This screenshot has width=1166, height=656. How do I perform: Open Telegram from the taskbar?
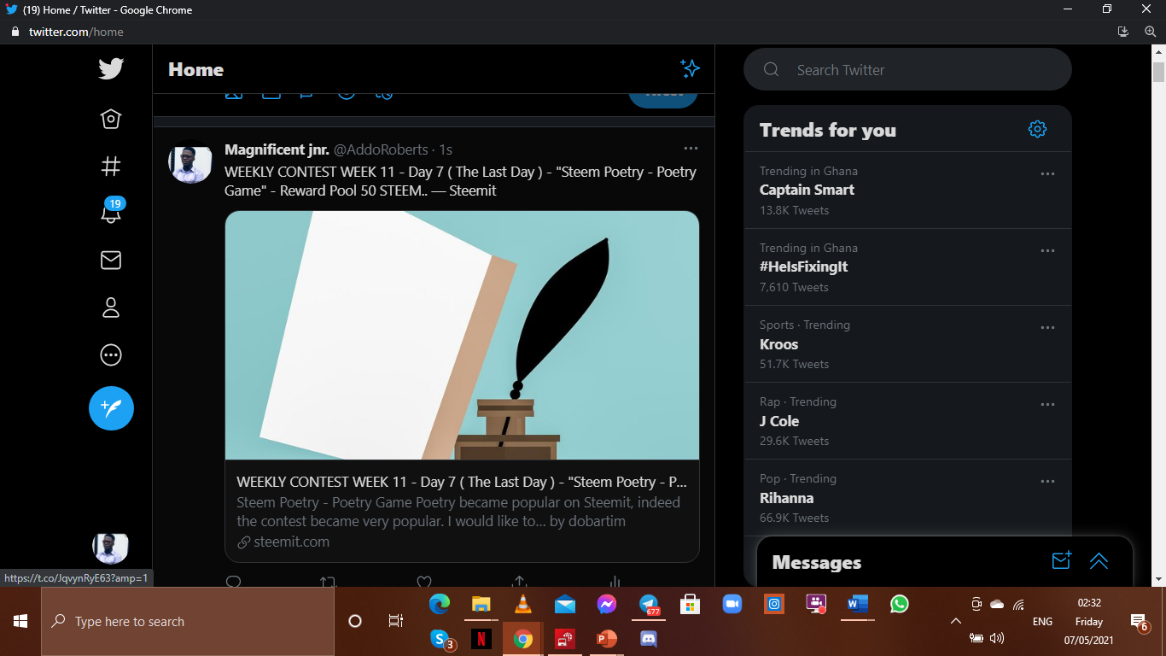click(650, 605)
